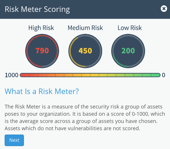Click the red end of the gradient scale
Image resolution: width=170 pixels, height=149 pixels.
point(25,75)
